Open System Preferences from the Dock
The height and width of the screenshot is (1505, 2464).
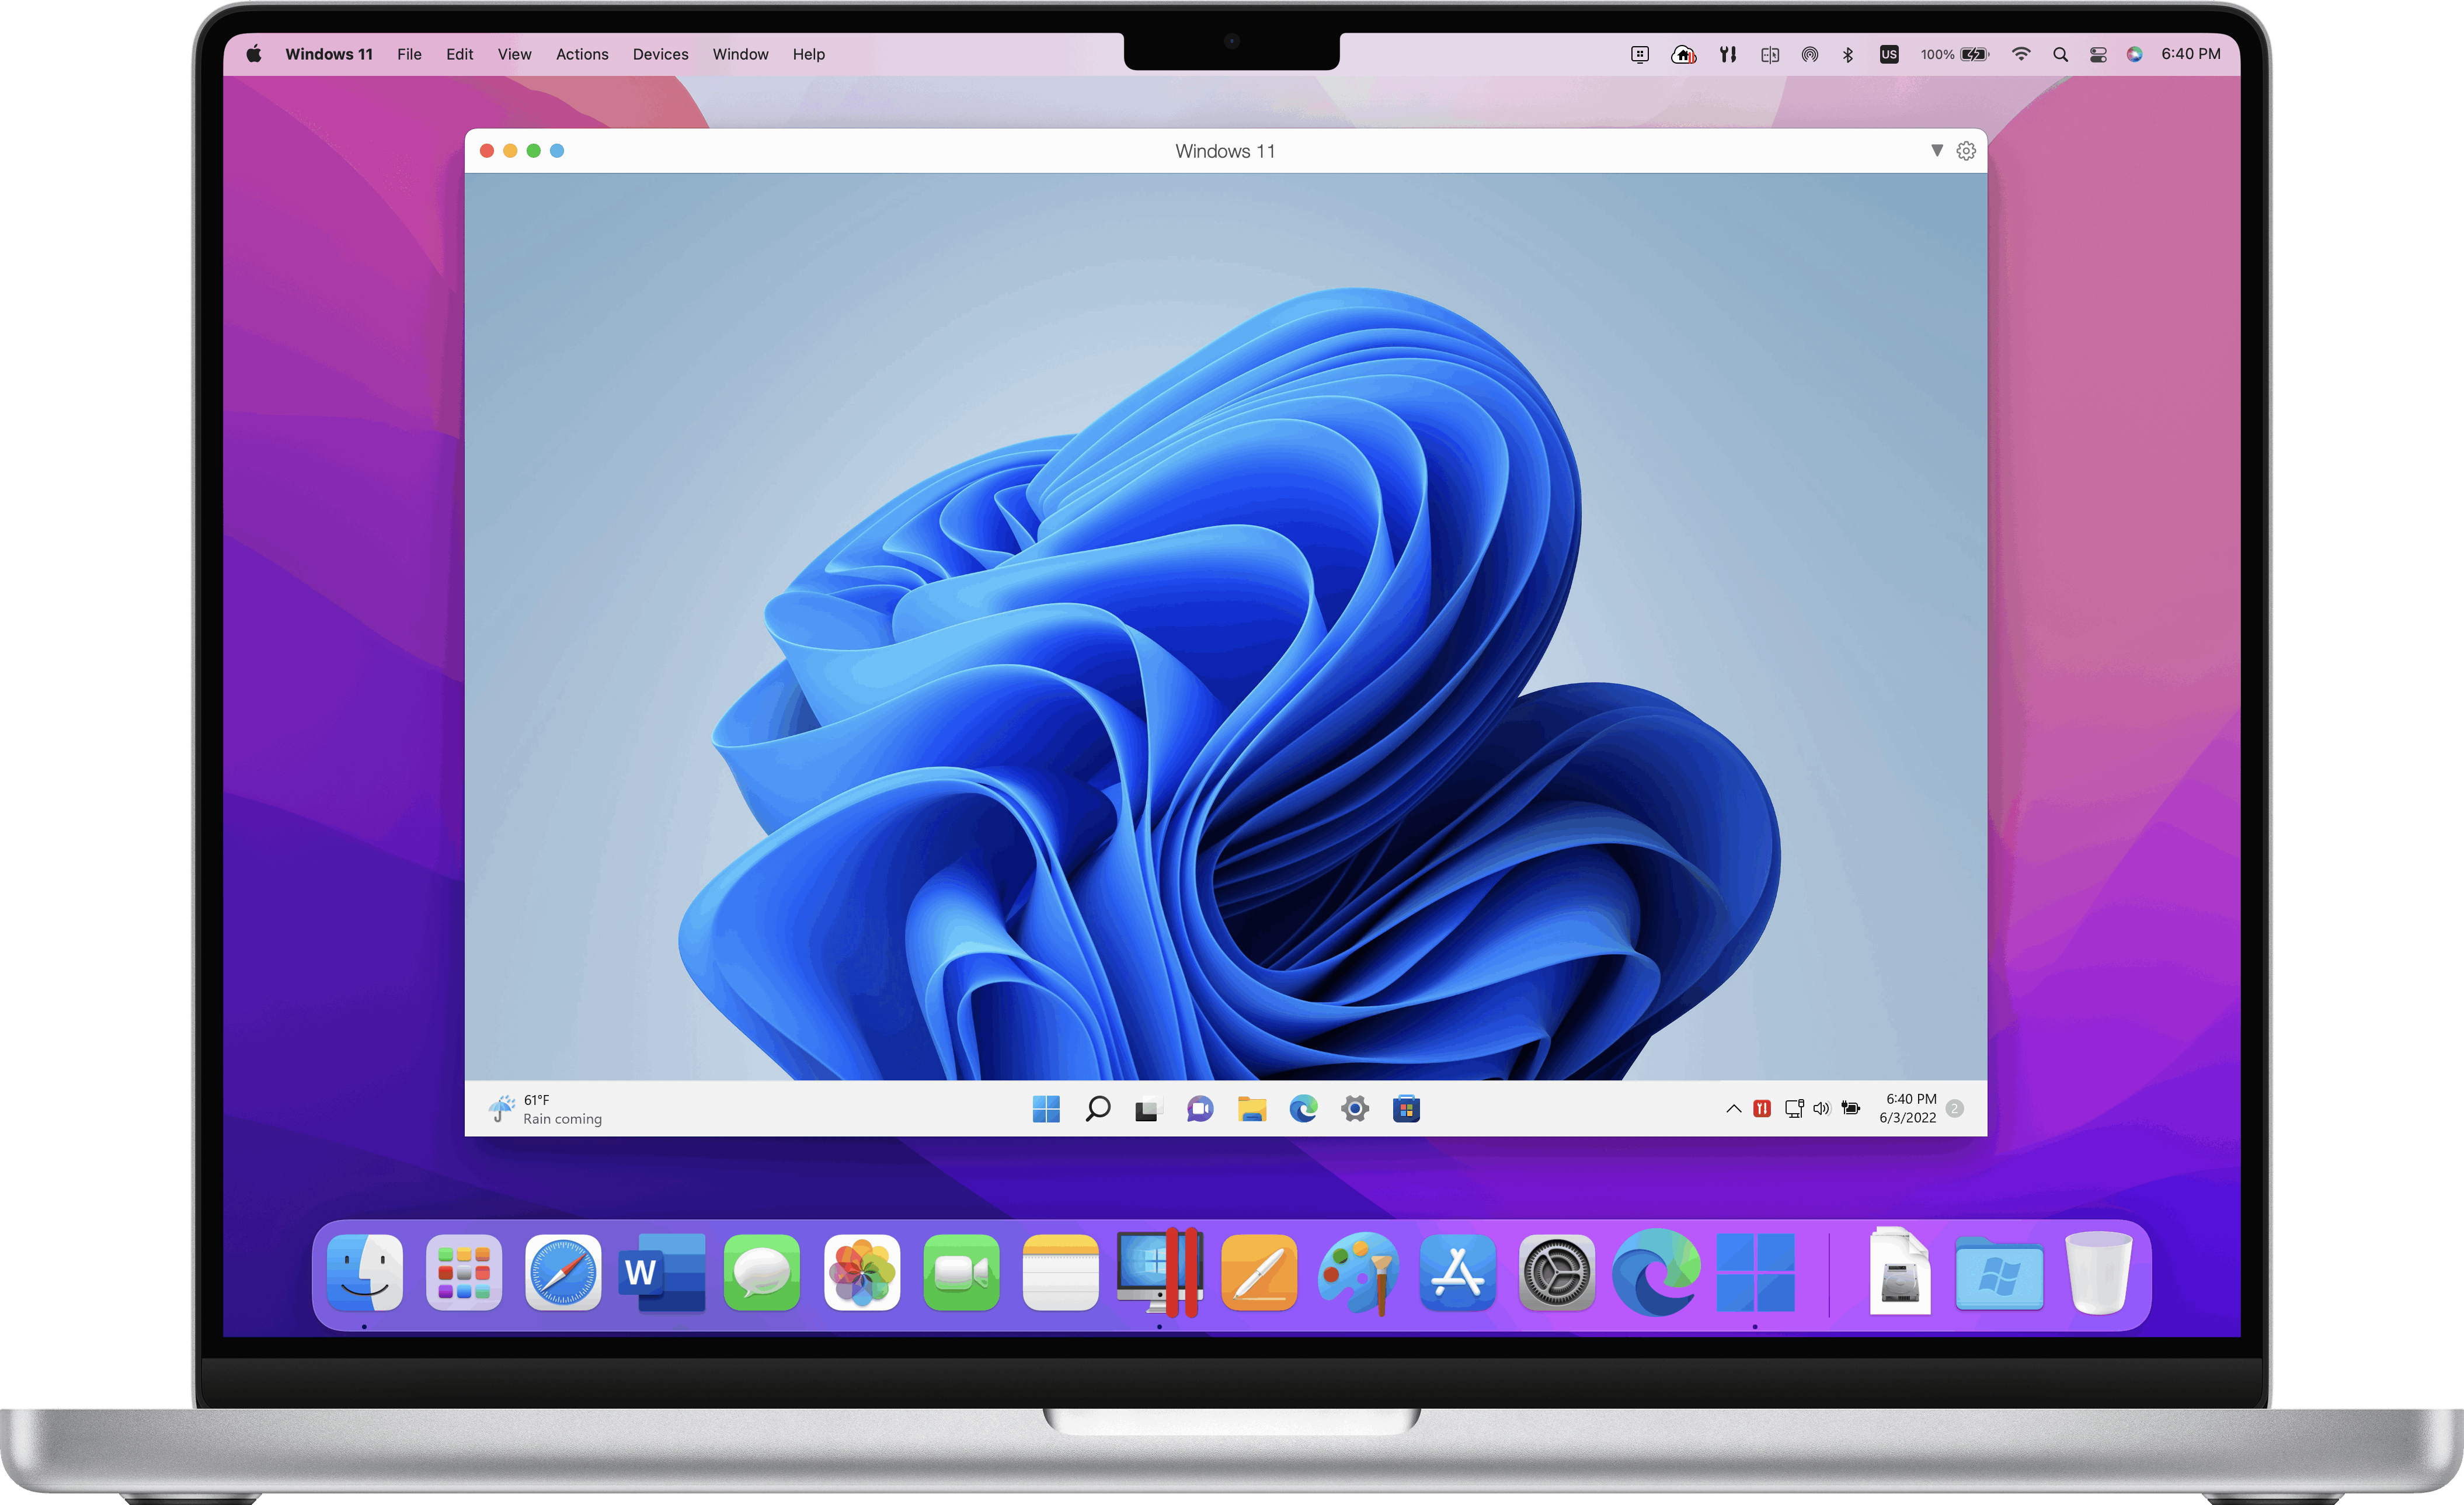click(1556, 1272)
